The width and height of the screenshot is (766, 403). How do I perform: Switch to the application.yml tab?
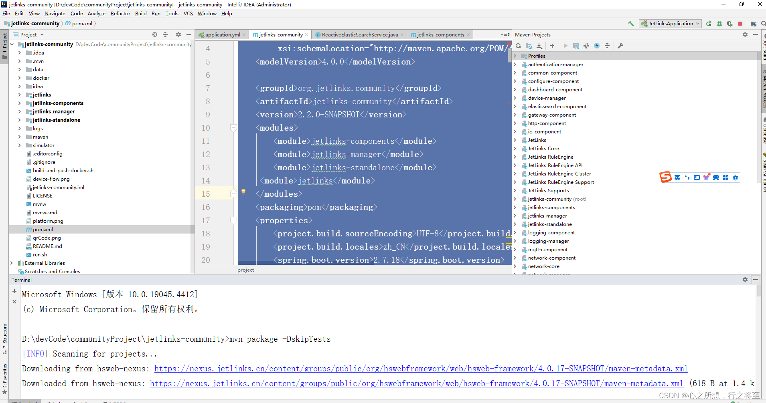click(x=223, y=34)
